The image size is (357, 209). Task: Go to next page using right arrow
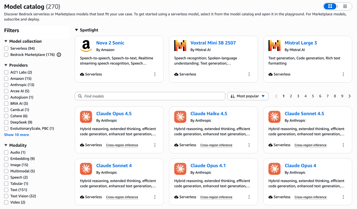click(350, 96)
